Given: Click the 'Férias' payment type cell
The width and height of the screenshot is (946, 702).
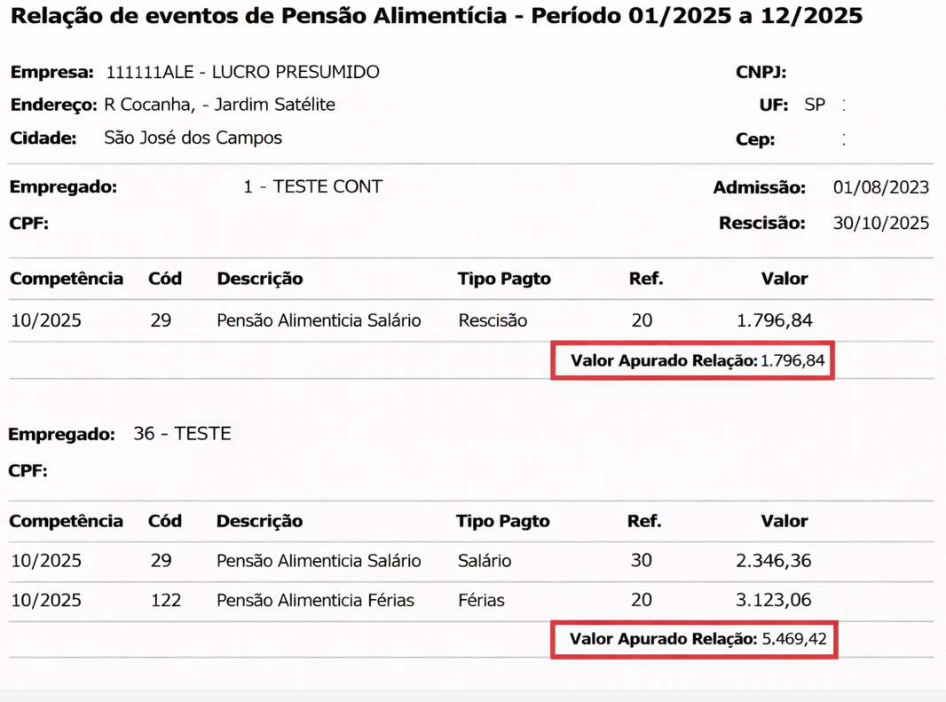Looking at the screenshot, I should pos(482,600).
